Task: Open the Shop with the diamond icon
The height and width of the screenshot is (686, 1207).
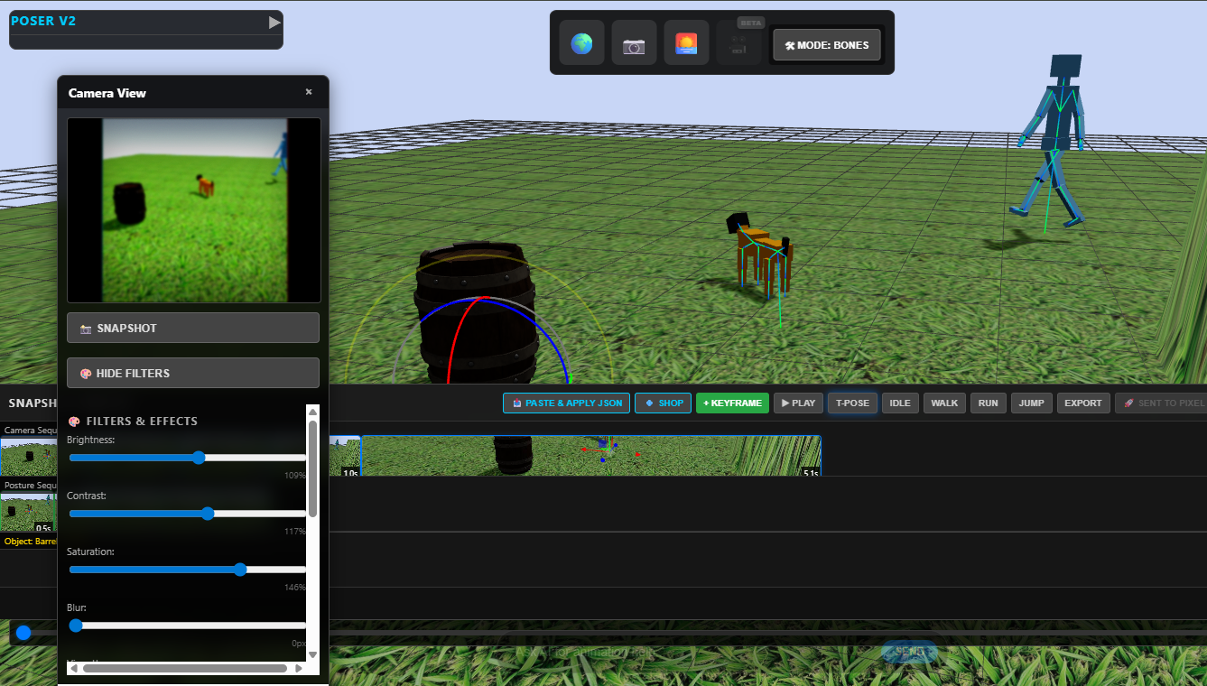Action: click(x=663, y=403)
